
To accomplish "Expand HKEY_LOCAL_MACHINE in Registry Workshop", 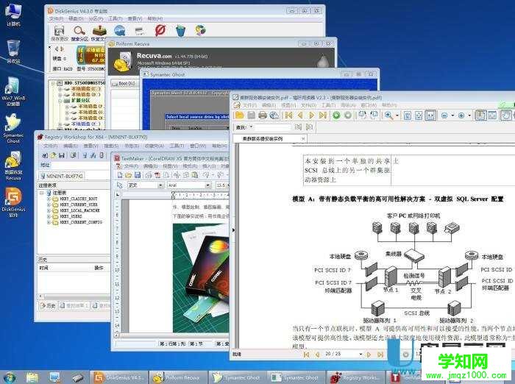I will (49, 210).
